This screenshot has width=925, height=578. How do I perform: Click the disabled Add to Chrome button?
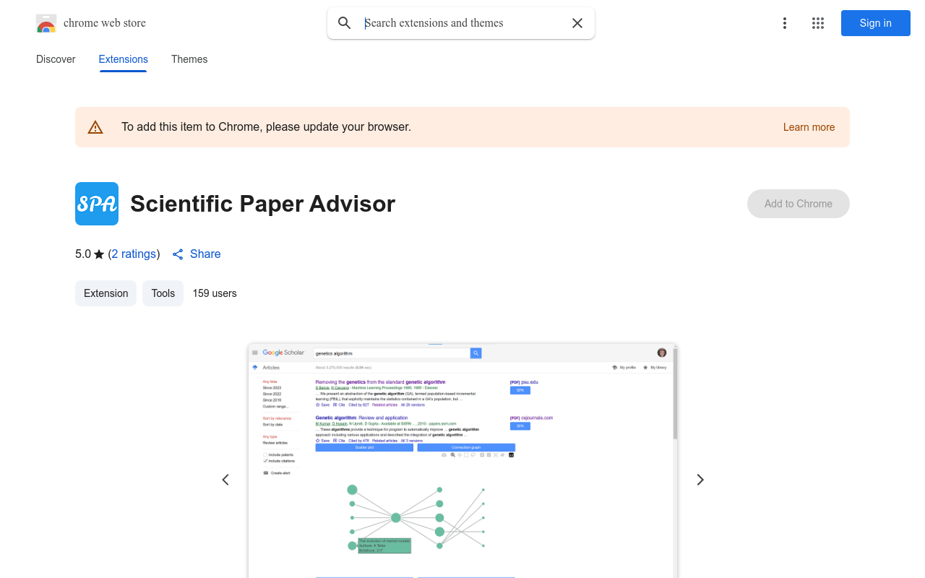pos(799,204)
